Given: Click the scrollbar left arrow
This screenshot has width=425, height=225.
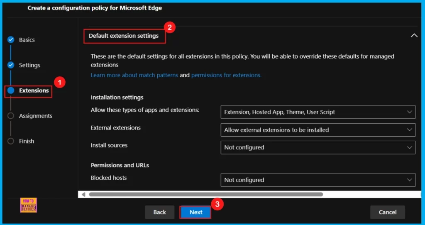Looking at the screenshot, I should pos(83,194).
